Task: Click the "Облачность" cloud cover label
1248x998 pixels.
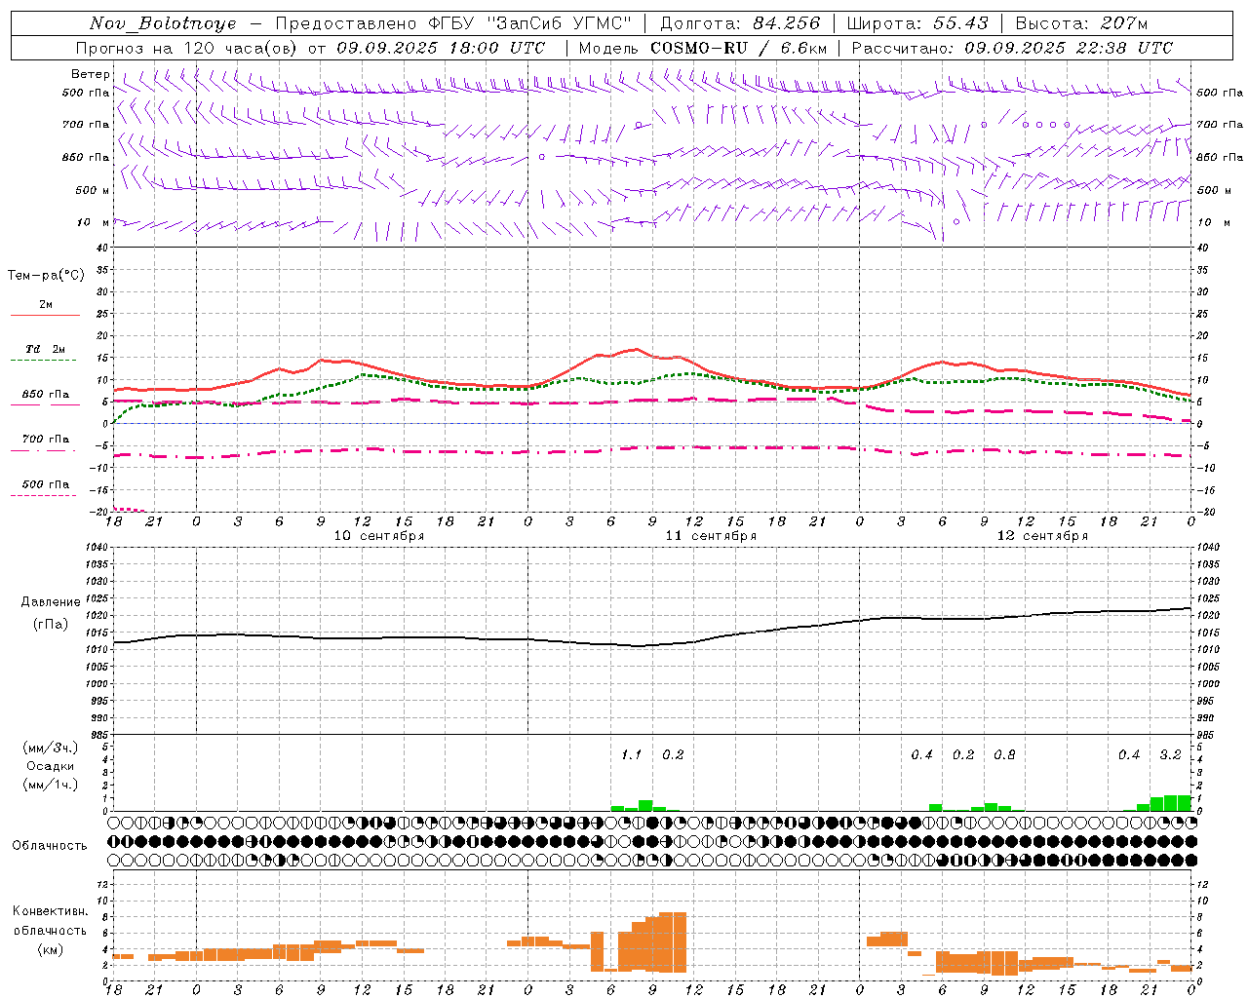Action: click(x=50, y=845)
